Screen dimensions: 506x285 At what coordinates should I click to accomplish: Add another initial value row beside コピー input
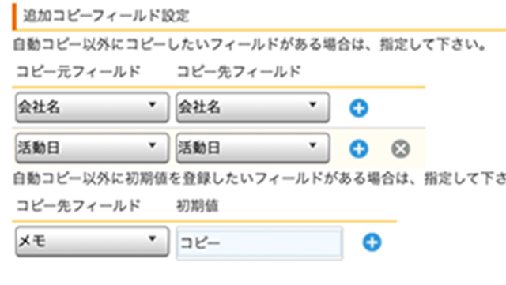tap(372, 242)
